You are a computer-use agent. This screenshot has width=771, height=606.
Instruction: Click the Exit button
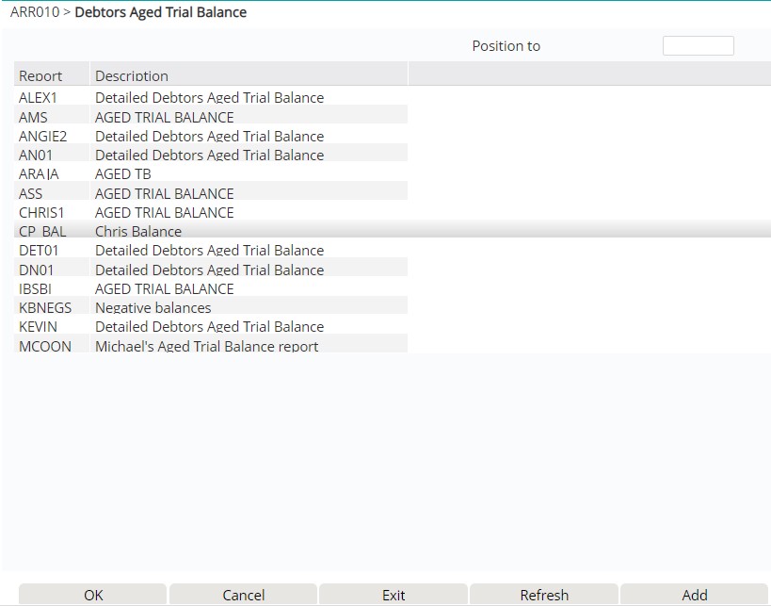[394, 595]
